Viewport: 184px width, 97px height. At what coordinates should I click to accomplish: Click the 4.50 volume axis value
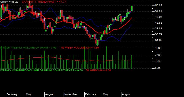(158, 48)
